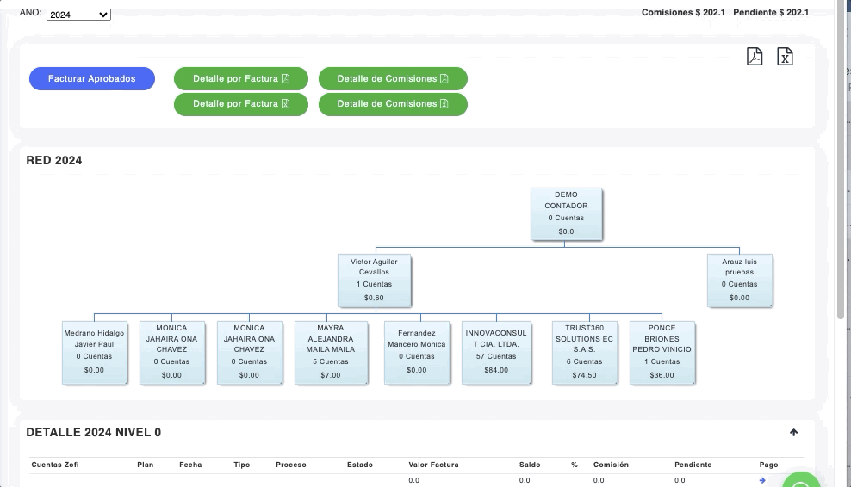851x487 pixels.
Task: Select the Arauz luis pruebas node
Action: click(739, 279)
